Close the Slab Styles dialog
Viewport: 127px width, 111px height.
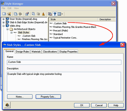click(122, 45)
